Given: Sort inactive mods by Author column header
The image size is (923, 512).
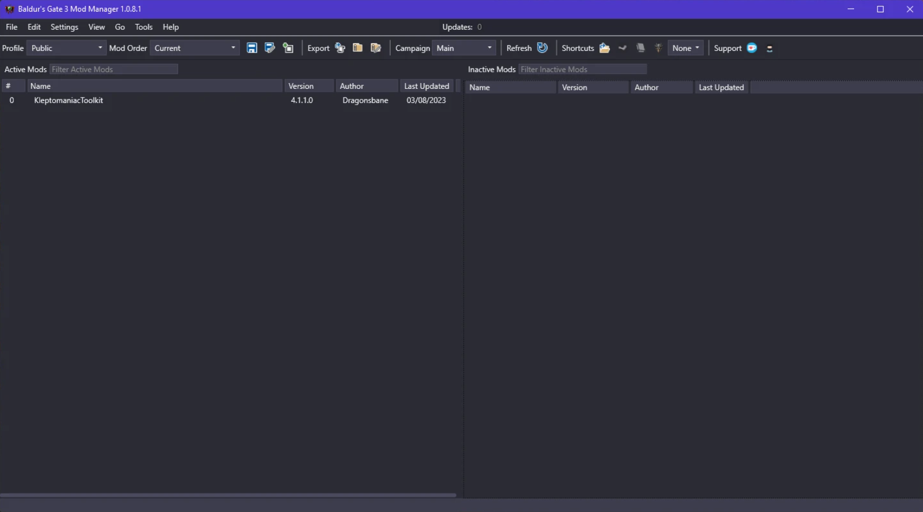Looking at the screenshot, I should [x=647, y=87].
